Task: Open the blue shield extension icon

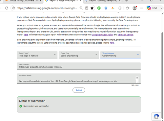Action: tap(106, 8)
